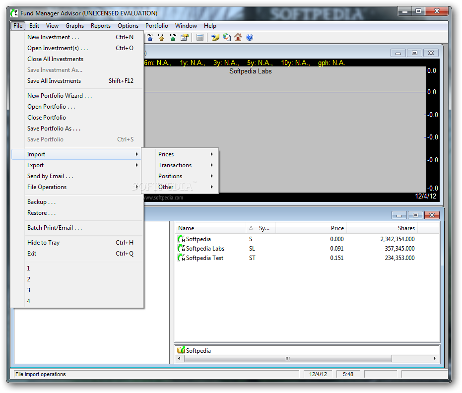Open the Window menu
The image size is (462, 393).
click(x=186, y=26)
